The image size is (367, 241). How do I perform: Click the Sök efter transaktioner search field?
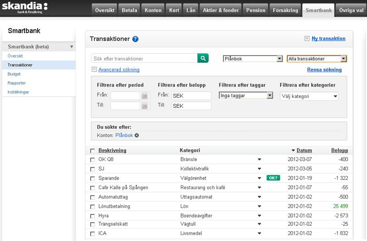click(145, 59)
